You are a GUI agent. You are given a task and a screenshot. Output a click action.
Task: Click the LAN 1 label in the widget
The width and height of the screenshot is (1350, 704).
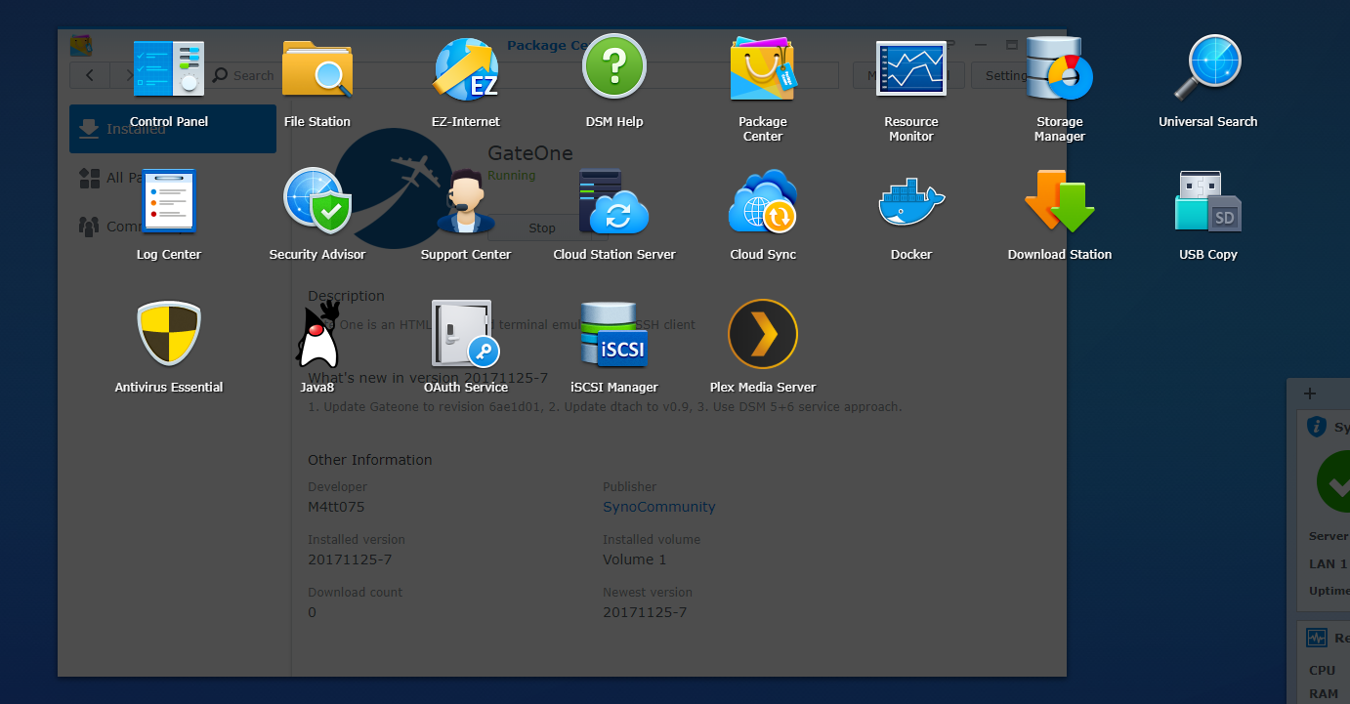tap(1329, 564)
